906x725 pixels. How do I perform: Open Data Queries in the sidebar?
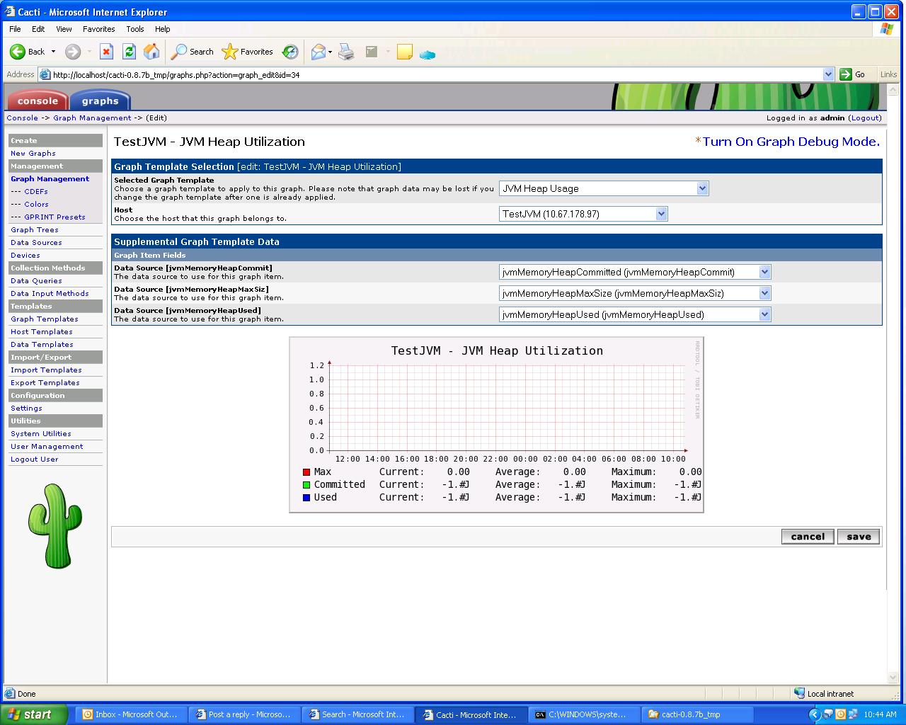[36, 280]
